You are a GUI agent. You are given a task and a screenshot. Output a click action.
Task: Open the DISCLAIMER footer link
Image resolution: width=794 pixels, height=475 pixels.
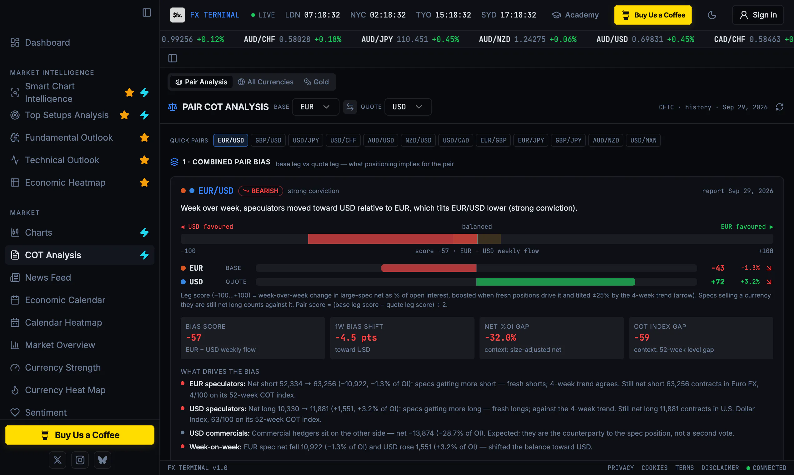coord(720,467)
